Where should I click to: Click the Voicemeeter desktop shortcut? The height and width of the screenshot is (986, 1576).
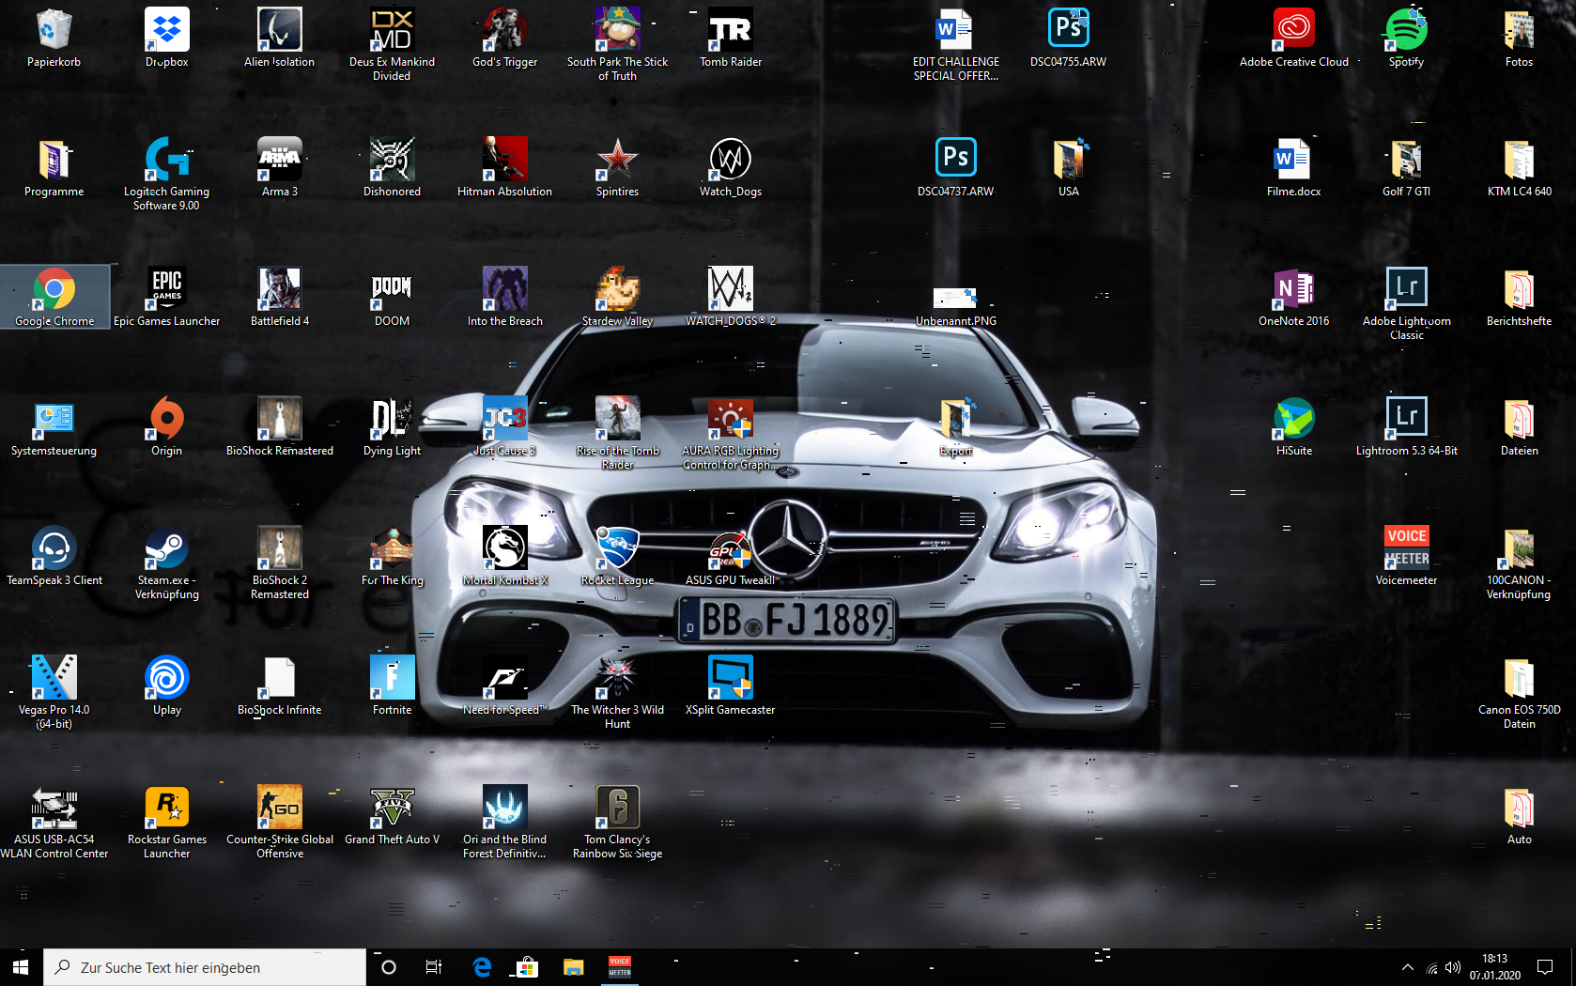click(1407, 547)
